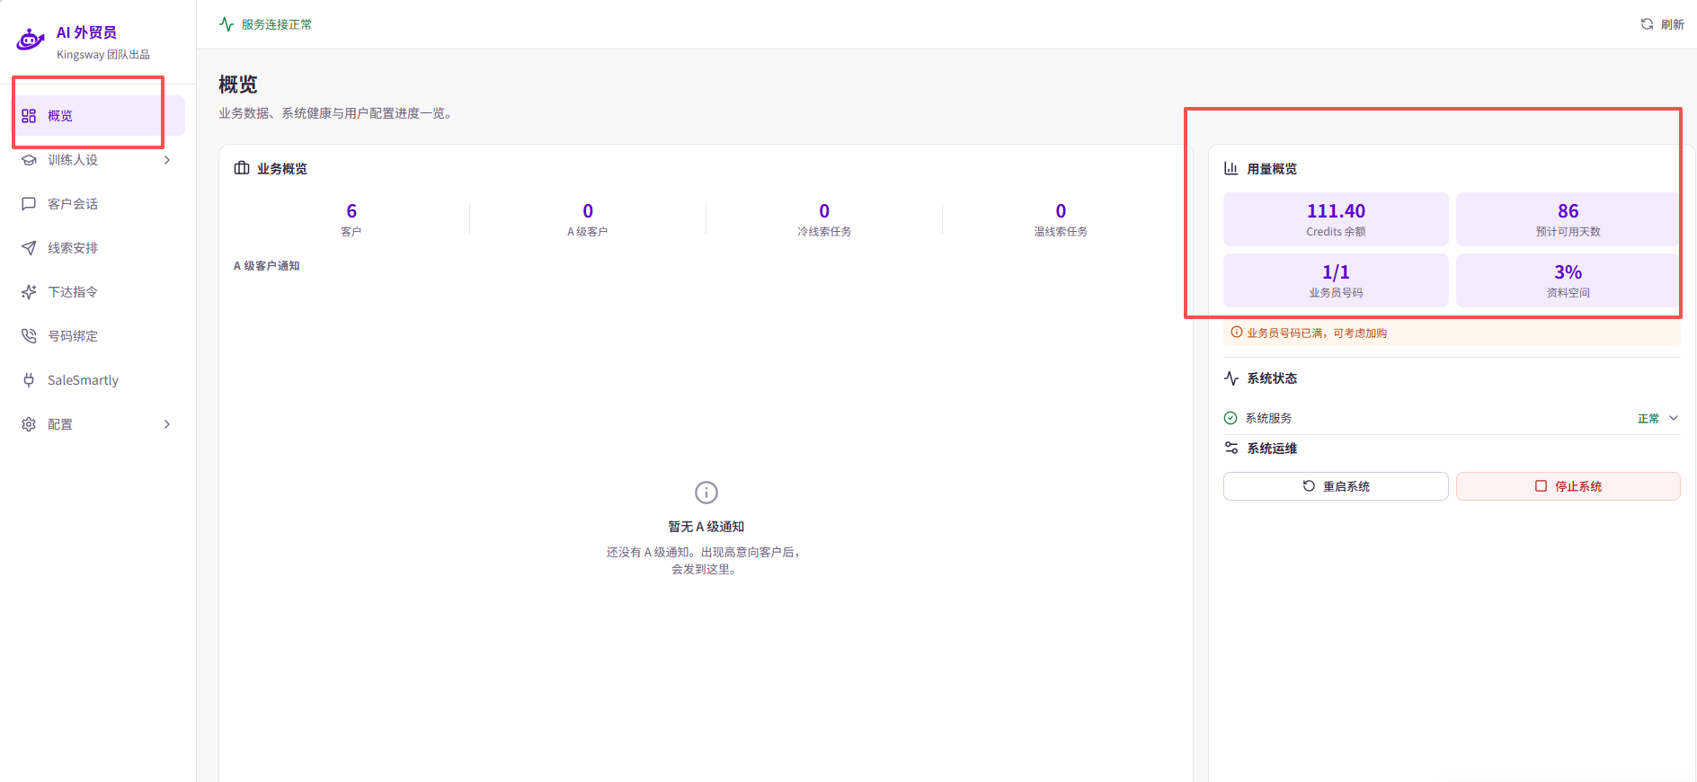Click the 0 温线索任务 statistic
Screen dimensions: 1697x782
tap(1061, 219)
